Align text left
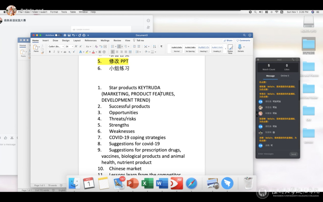Image resolution: width=323 pixels, height=202 pixels. 113,52
